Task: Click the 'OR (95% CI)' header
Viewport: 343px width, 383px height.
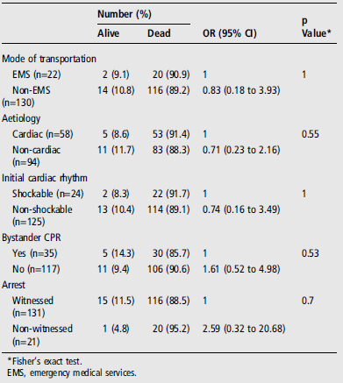Action: click(230, 33)
